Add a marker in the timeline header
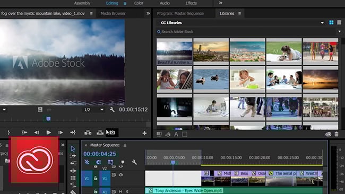This screenshot has width=345, height=194. coord(123,162)
